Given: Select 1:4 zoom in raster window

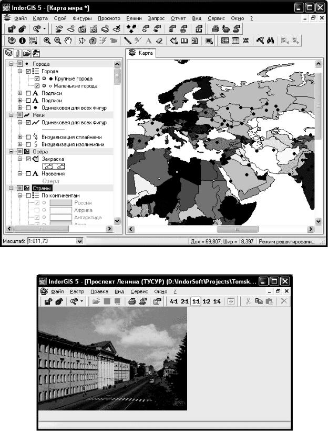Looking at the screenshot, I should [x=217, y=301].
